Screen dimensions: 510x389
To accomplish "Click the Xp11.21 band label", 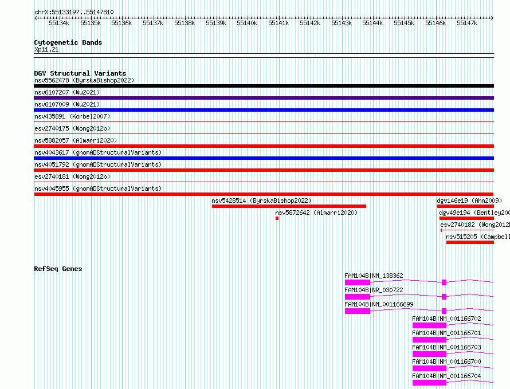I will click(x=46, y=49).
